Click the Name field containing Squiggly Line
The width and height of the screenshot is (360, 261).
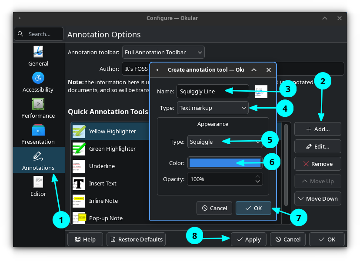[x=212, y=91]
